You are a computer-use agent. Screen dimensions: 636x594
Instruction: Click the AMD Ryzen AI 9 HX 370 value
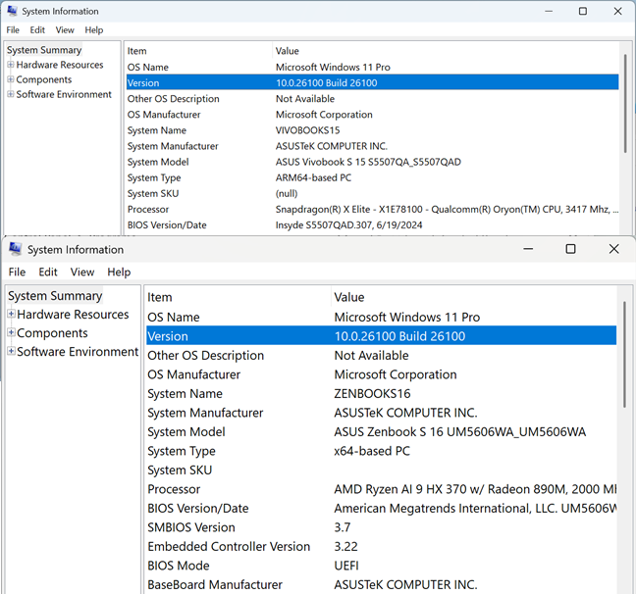tap(475, 489)
